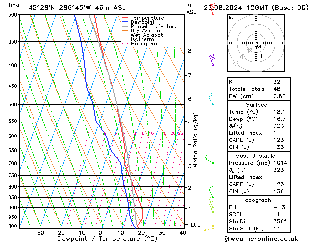Image resolution: width=313 pixels, height=242 pixels.
Task: Click the green wind barb at 700 hPa
Action: click(209, 159)
